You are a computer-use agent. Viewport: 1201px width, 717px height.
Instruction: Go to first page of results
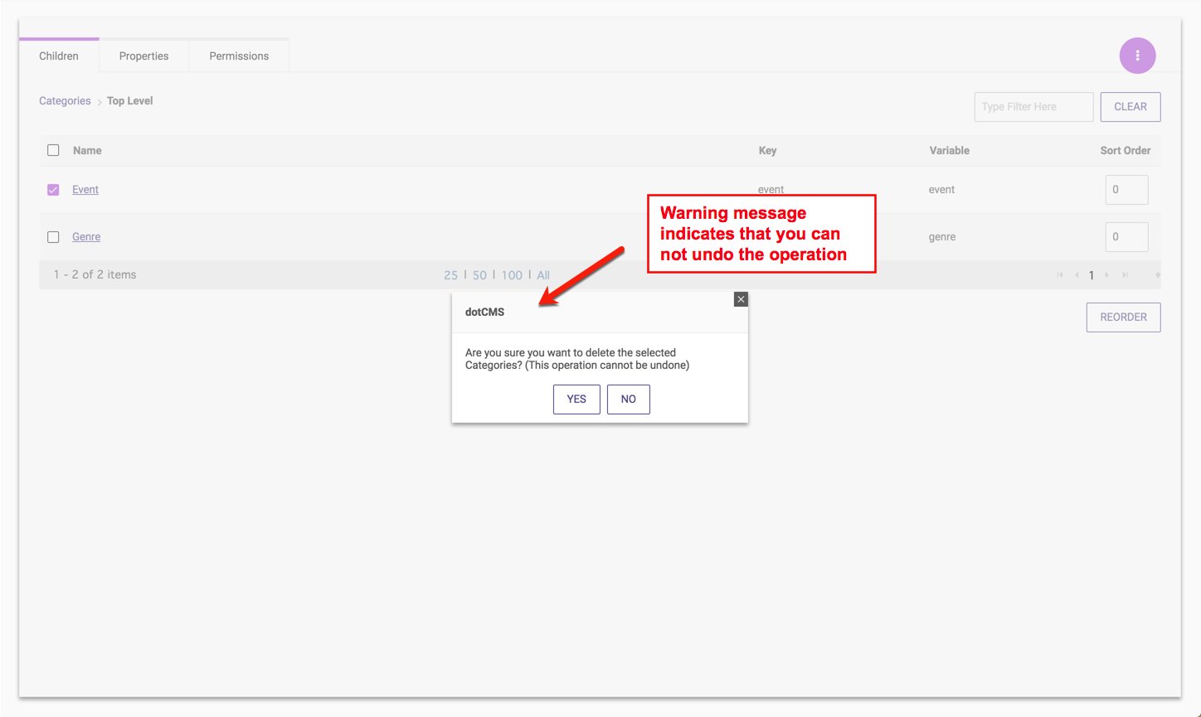pos(1059,275)
